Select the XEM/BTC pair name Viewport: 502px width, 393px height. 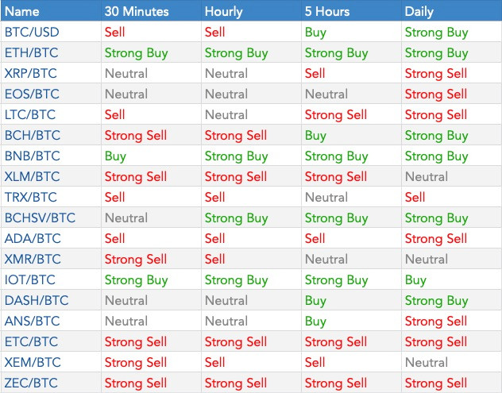pos(33,362)
